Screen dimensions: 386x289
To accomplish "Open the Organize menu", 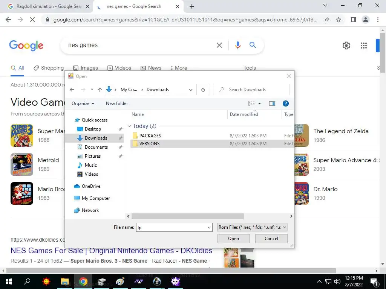I will (83, 103).
